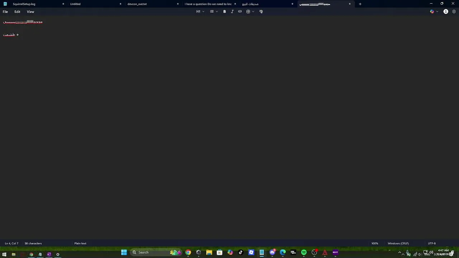The image size is (459, 258).
Task: Add a new Notepad tab
Action: [x=360, y=4]
